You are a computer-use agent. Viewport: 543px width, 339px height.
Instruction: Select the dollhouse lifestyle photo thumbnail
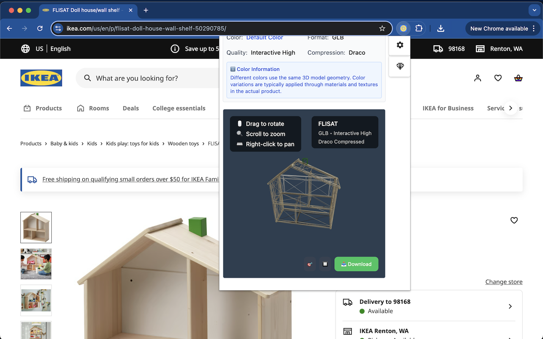(x=36, y=264)
